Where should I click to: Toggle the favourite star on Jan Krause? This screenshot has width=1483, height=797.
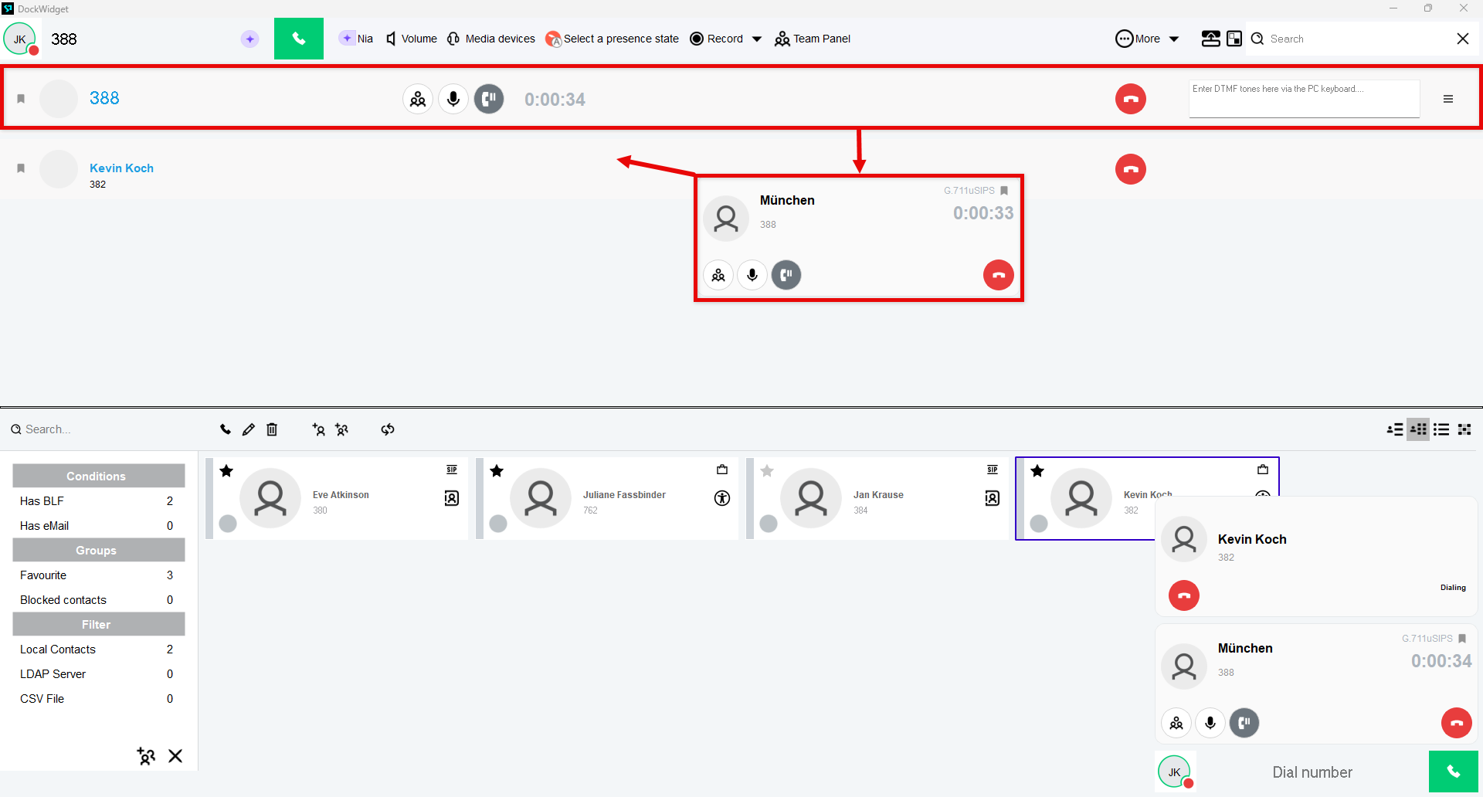(767, 471)
